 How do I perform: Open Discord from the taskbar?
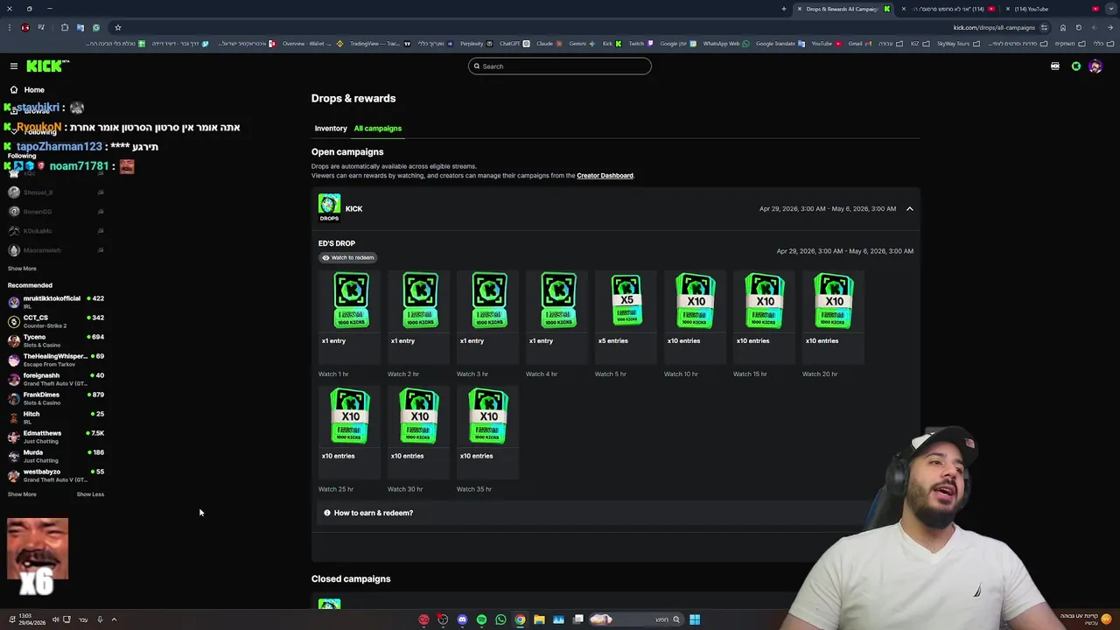462,619
